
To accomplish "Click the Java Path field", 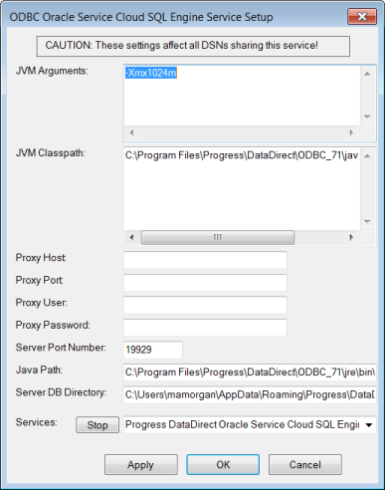I will point(250,372).
